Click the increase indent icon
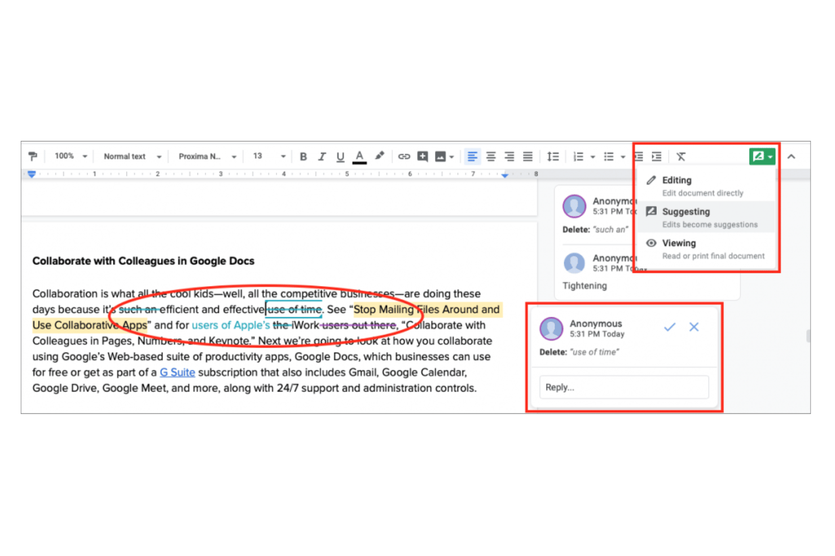 (657, 157)
